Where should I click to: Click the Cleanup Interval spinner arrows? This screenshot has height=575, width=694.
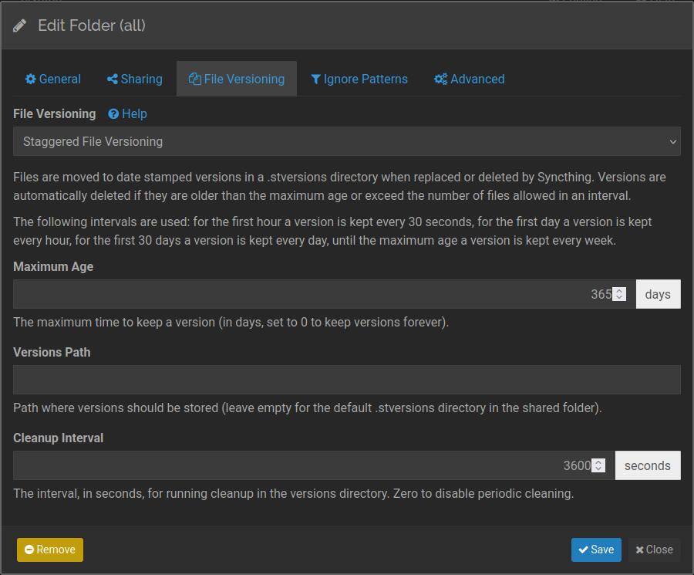click(x=598, y=465)
